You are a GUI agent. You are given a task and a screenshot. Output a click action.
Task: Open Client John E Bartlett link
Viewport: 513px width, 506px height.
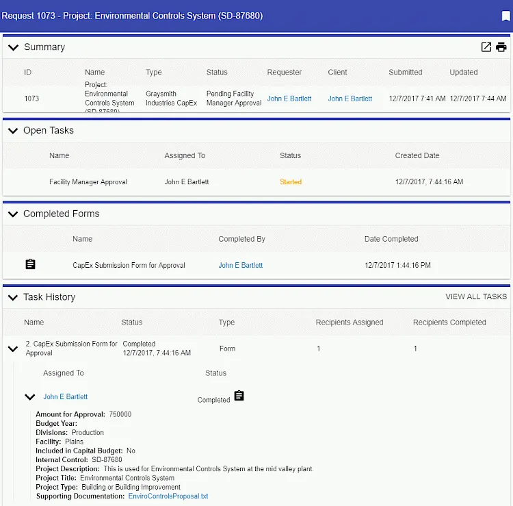click(x=350, y=99)
